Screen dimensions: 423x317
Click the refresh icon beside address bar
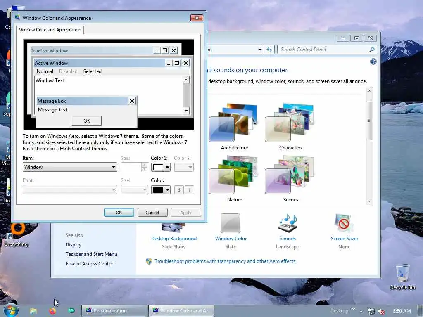pyautogui.click(x=269, y=50)
